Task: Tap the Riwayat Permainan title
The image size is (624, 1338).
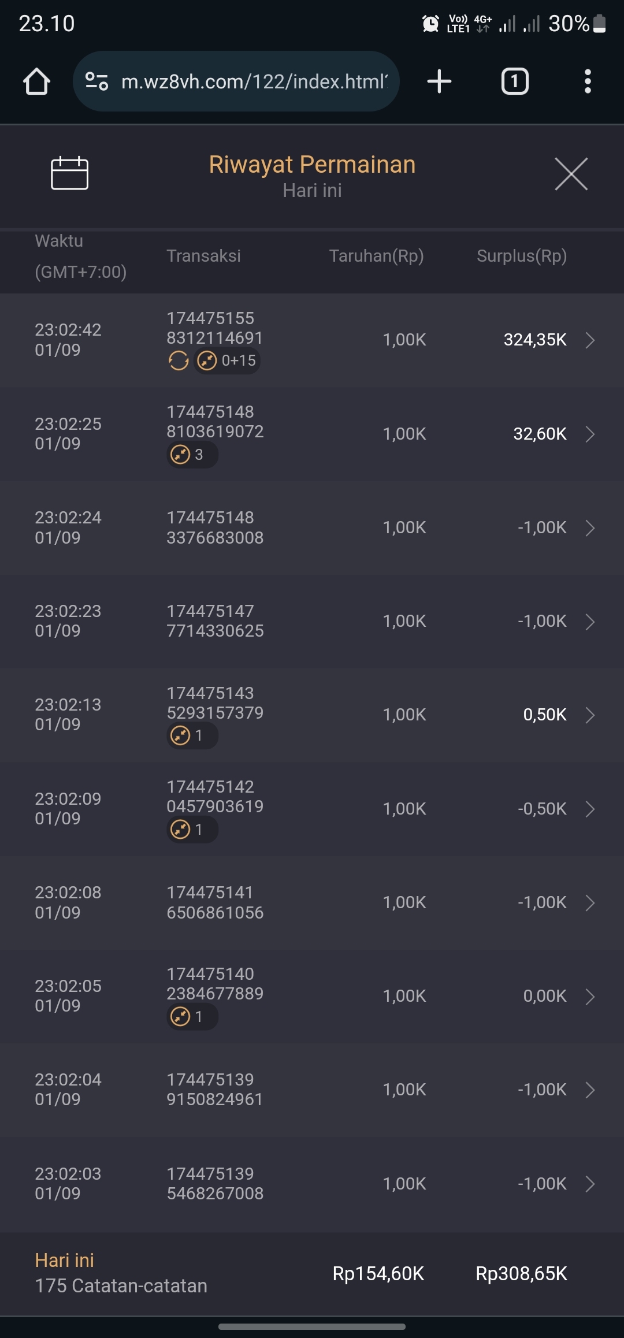Action: [312, 165]
